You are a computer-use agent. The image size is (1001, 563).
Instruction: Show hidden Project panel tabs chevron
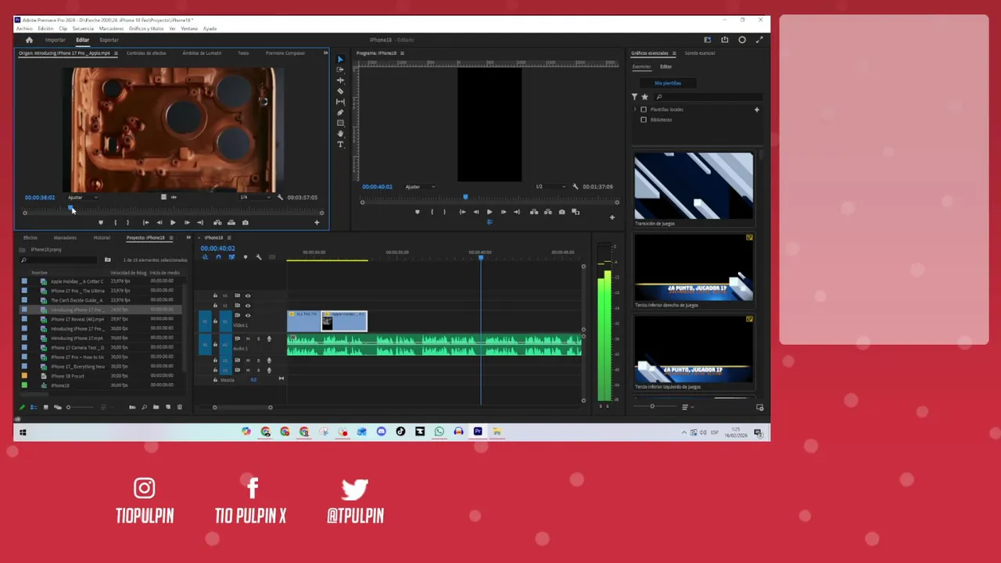(x=188, y=238)
